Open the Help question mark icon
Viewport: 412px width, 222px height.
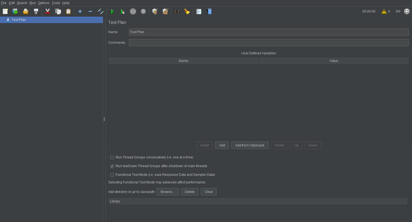pos(209,11)
